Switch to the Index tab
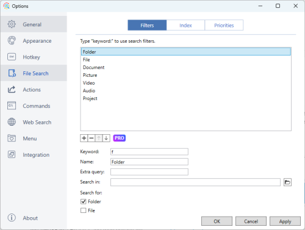305x230 pixels. click(185, 25)
